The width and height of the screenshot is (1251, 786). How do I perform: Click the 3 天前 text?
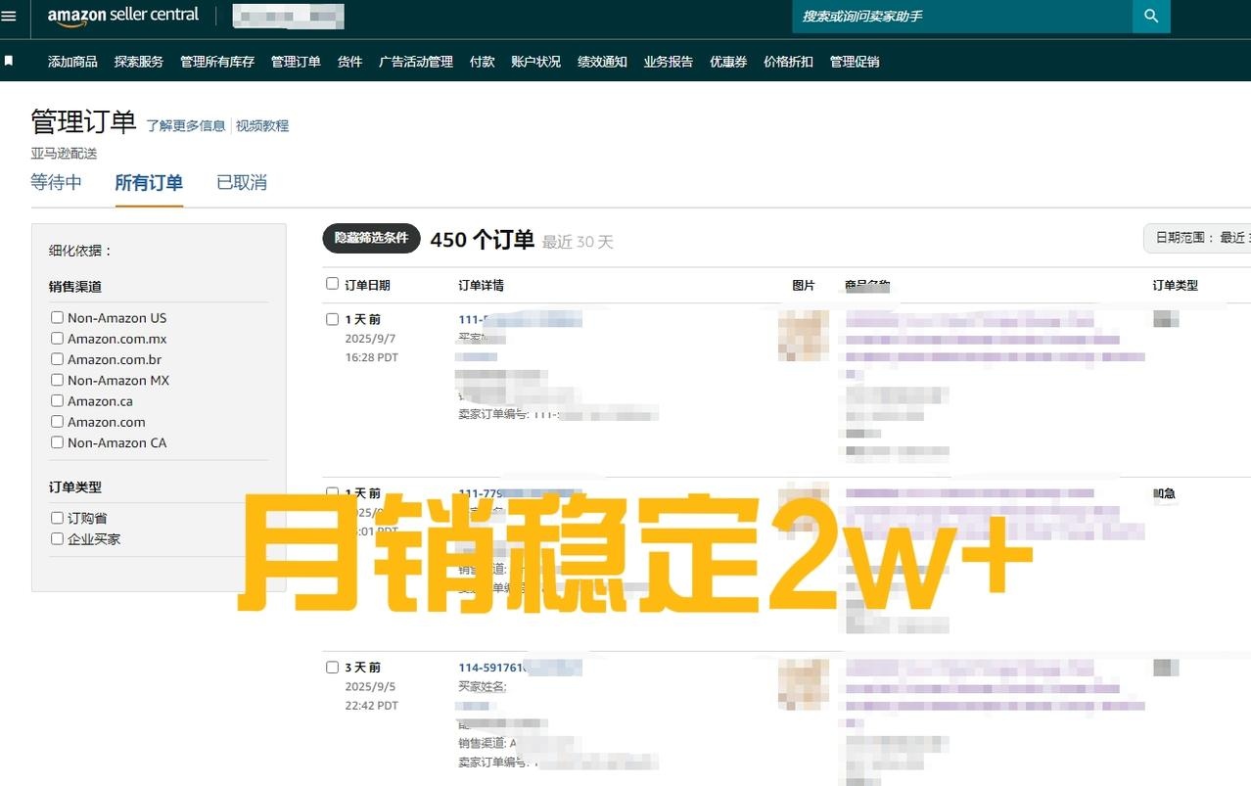(x=363, y=668)
